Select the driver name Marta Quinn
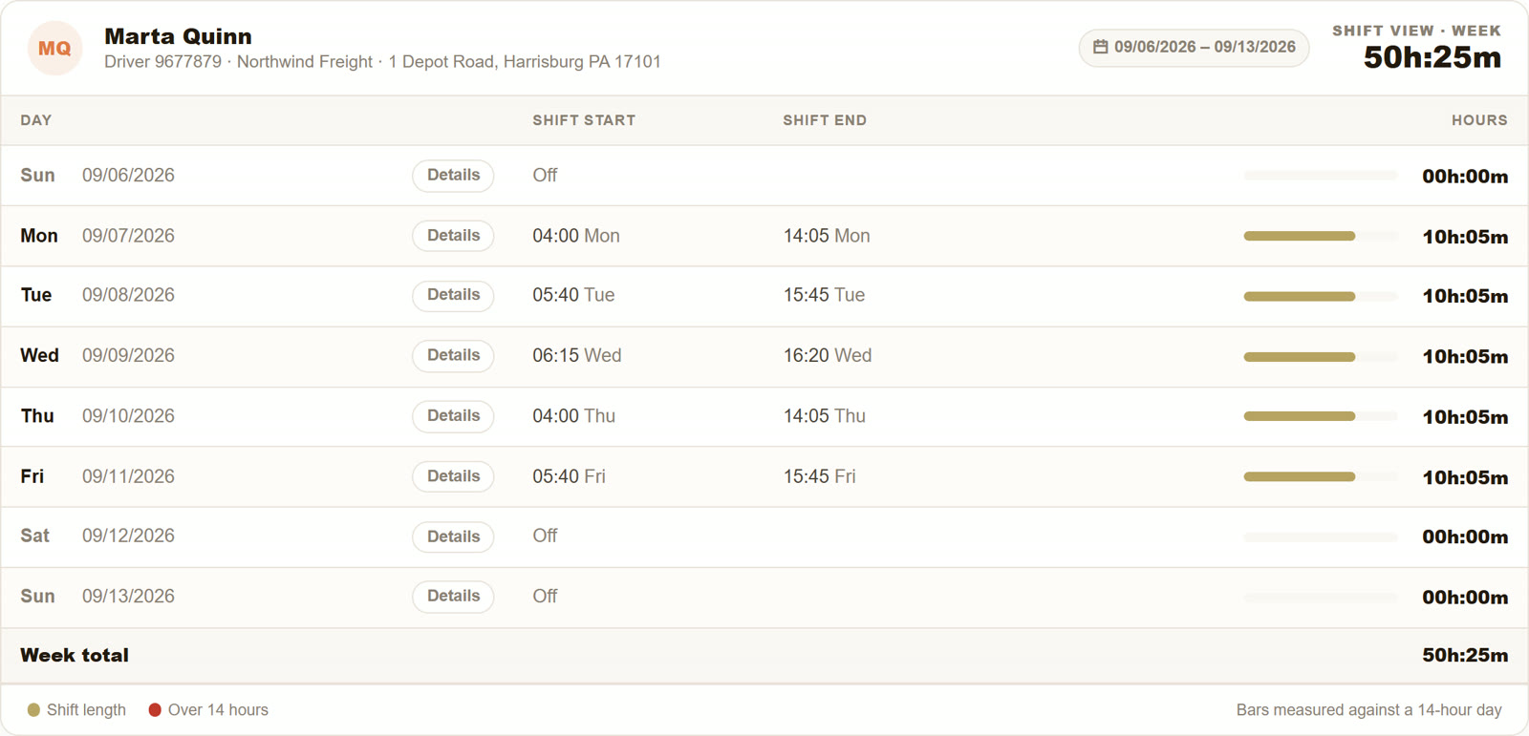 click(x=178, y=36)
